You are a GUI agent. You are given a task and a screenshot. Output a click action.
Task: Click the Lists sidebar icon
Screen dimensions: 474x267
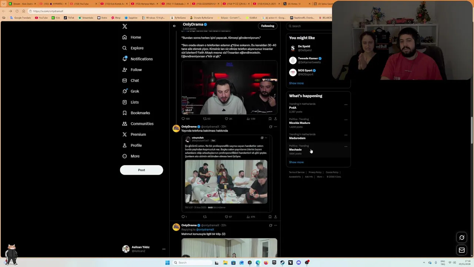click(x=124, y=102)
